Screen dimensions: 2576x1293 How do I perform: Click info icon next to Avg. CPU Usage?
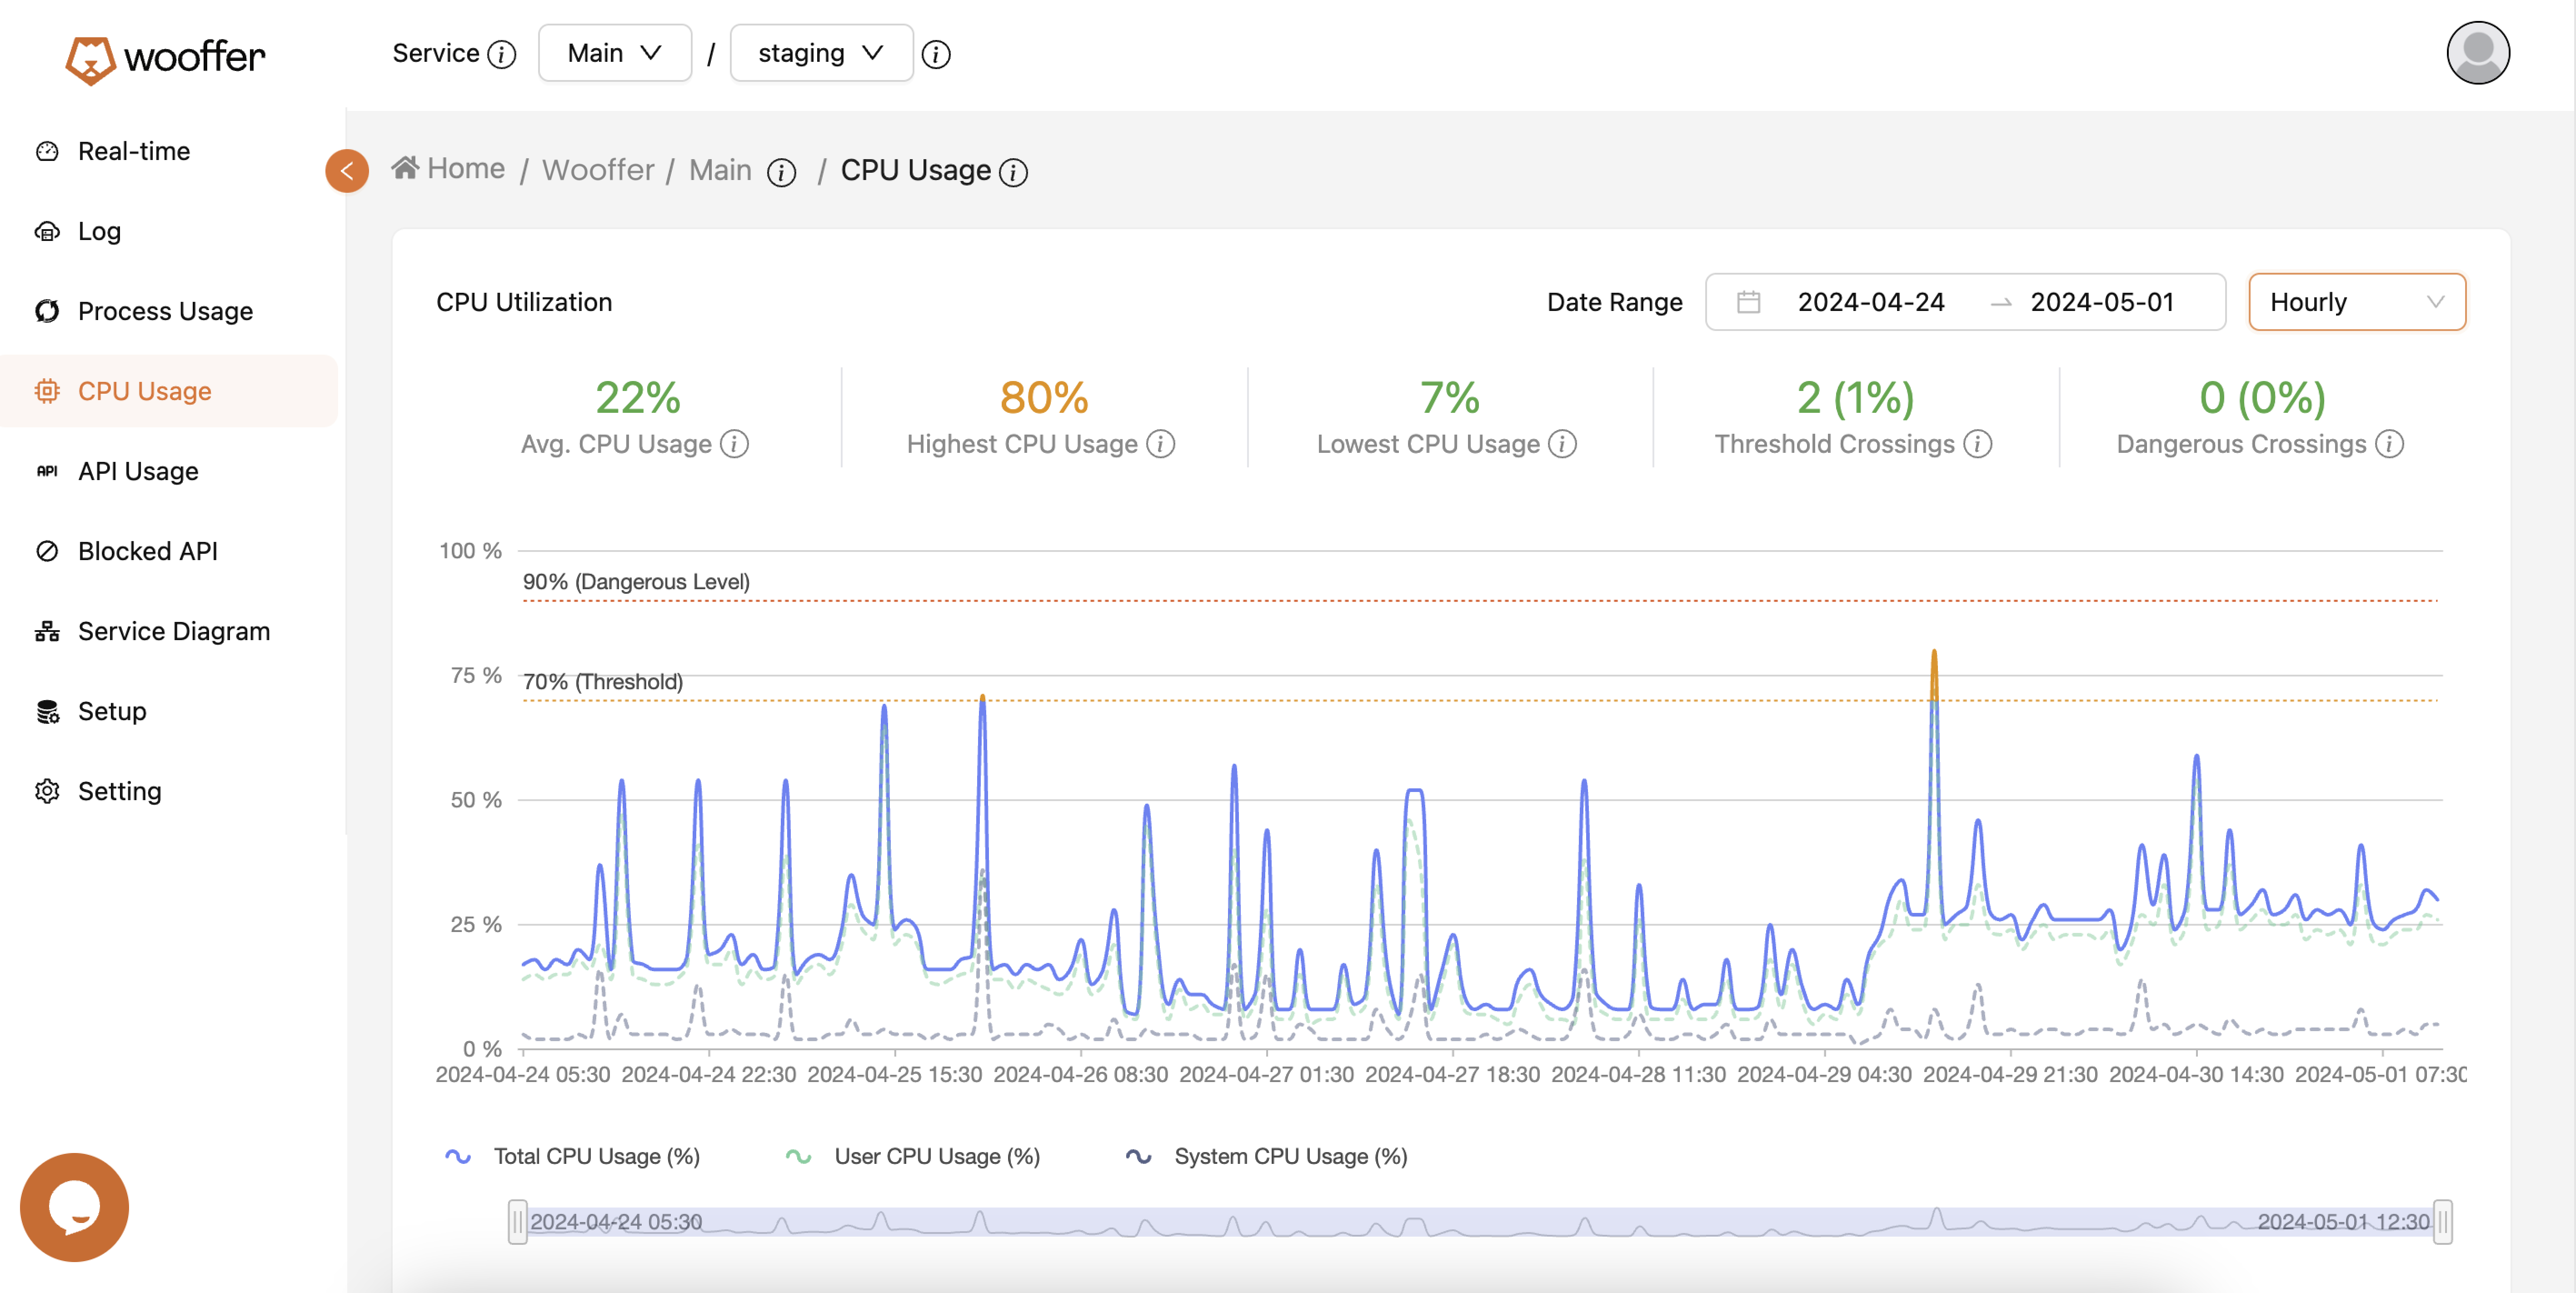pos(735,444)
